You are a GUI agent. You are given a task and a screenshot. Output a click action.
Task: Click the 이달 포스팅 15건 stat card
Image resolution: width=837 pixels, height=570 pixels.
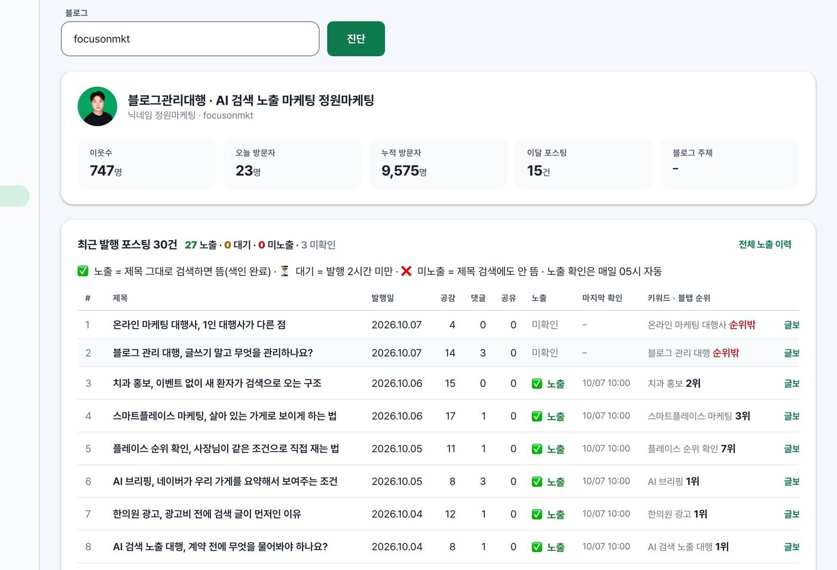tap(584, 164)
